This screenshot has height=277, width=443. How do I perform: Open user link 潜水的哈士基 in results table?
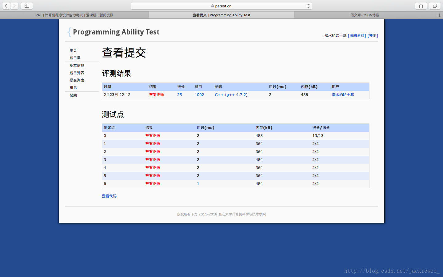(x=343, y=95)
